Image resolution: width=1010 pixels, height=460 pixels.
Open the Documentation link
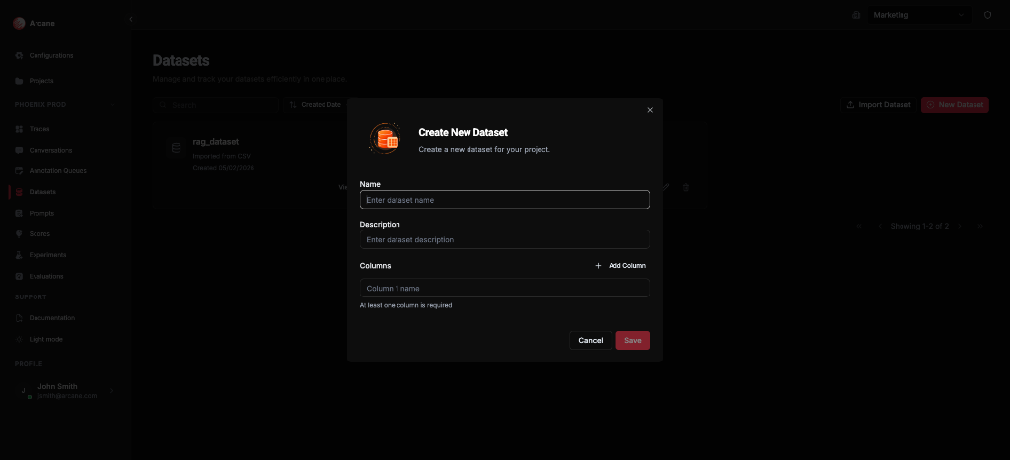point(51,318)
